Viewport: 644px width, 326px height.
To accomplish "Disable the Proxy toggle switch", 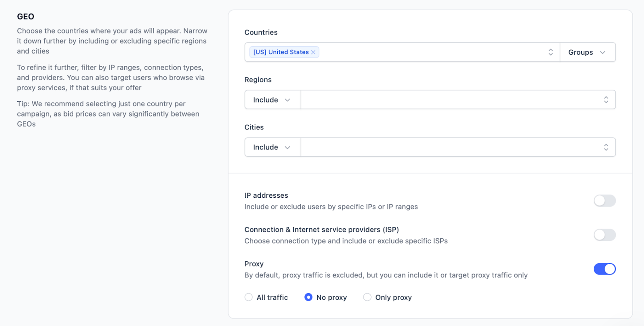I will pos(604,269).
